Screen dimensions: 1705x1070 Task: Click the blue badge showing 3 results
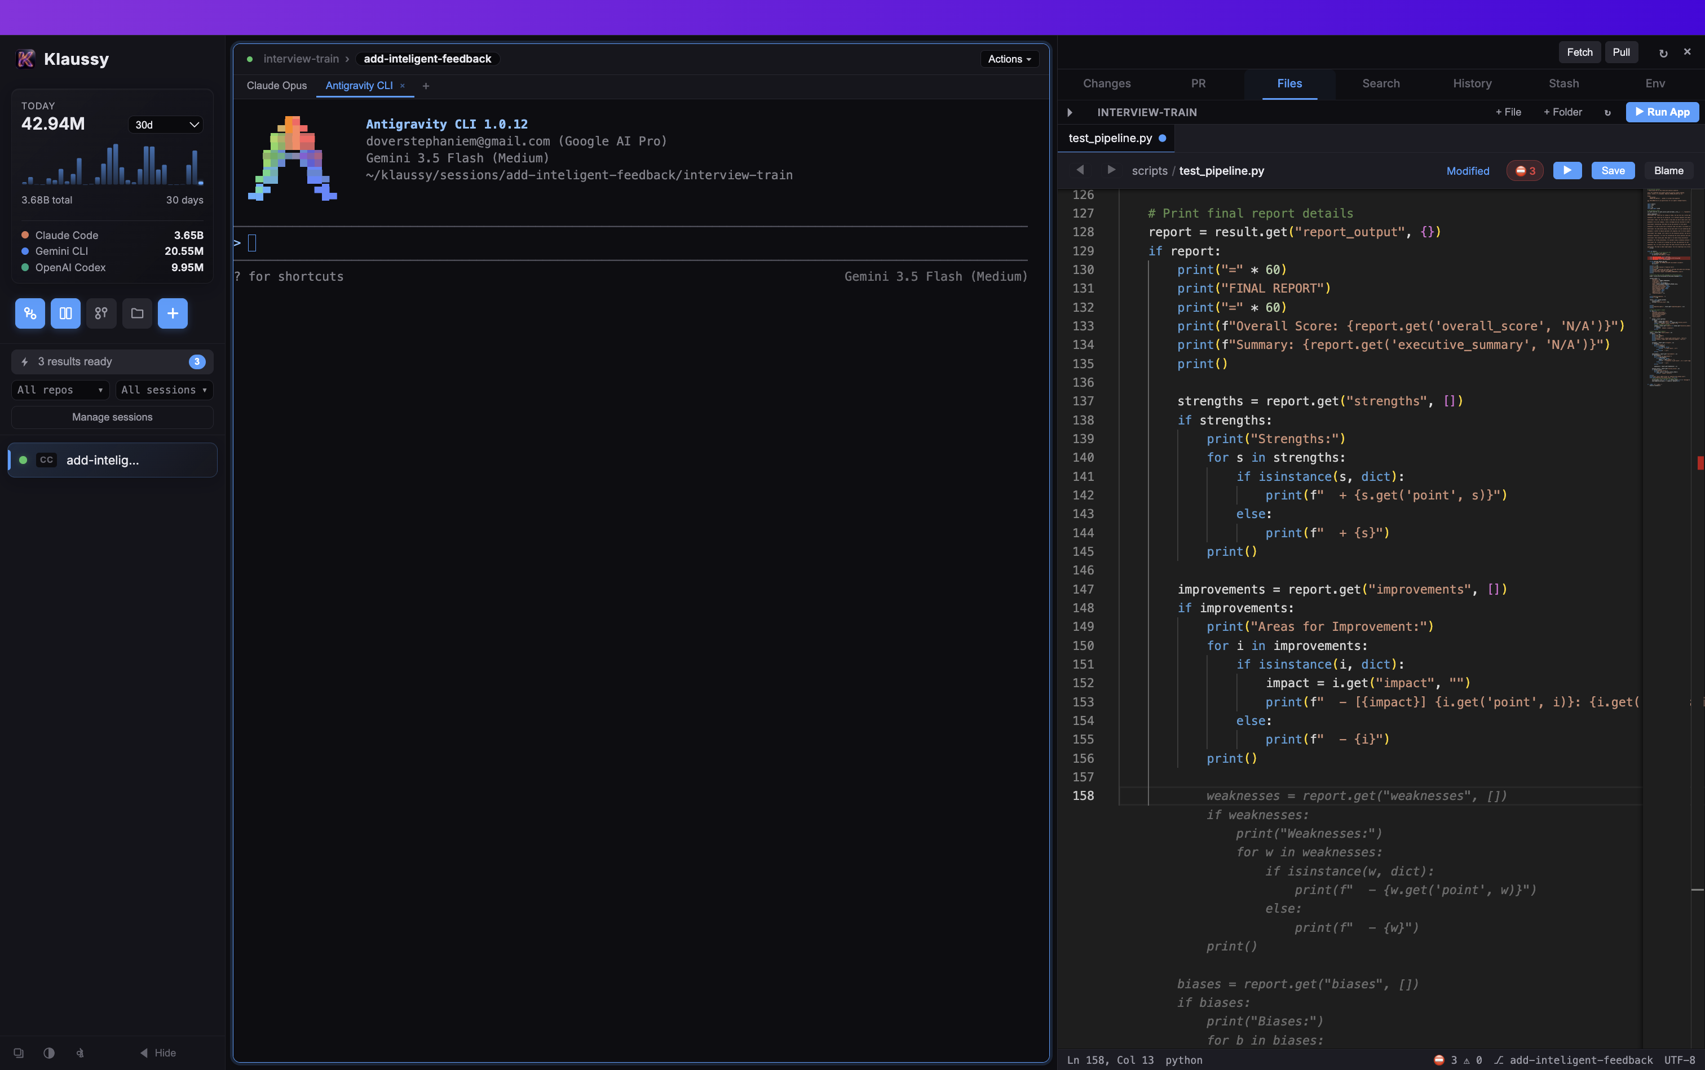(x=197, y=361)
